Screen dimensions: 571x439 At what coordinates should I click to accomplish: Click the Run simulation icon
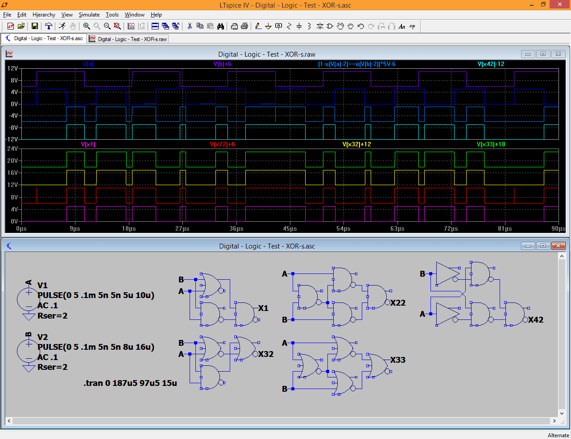click(62, 26)
